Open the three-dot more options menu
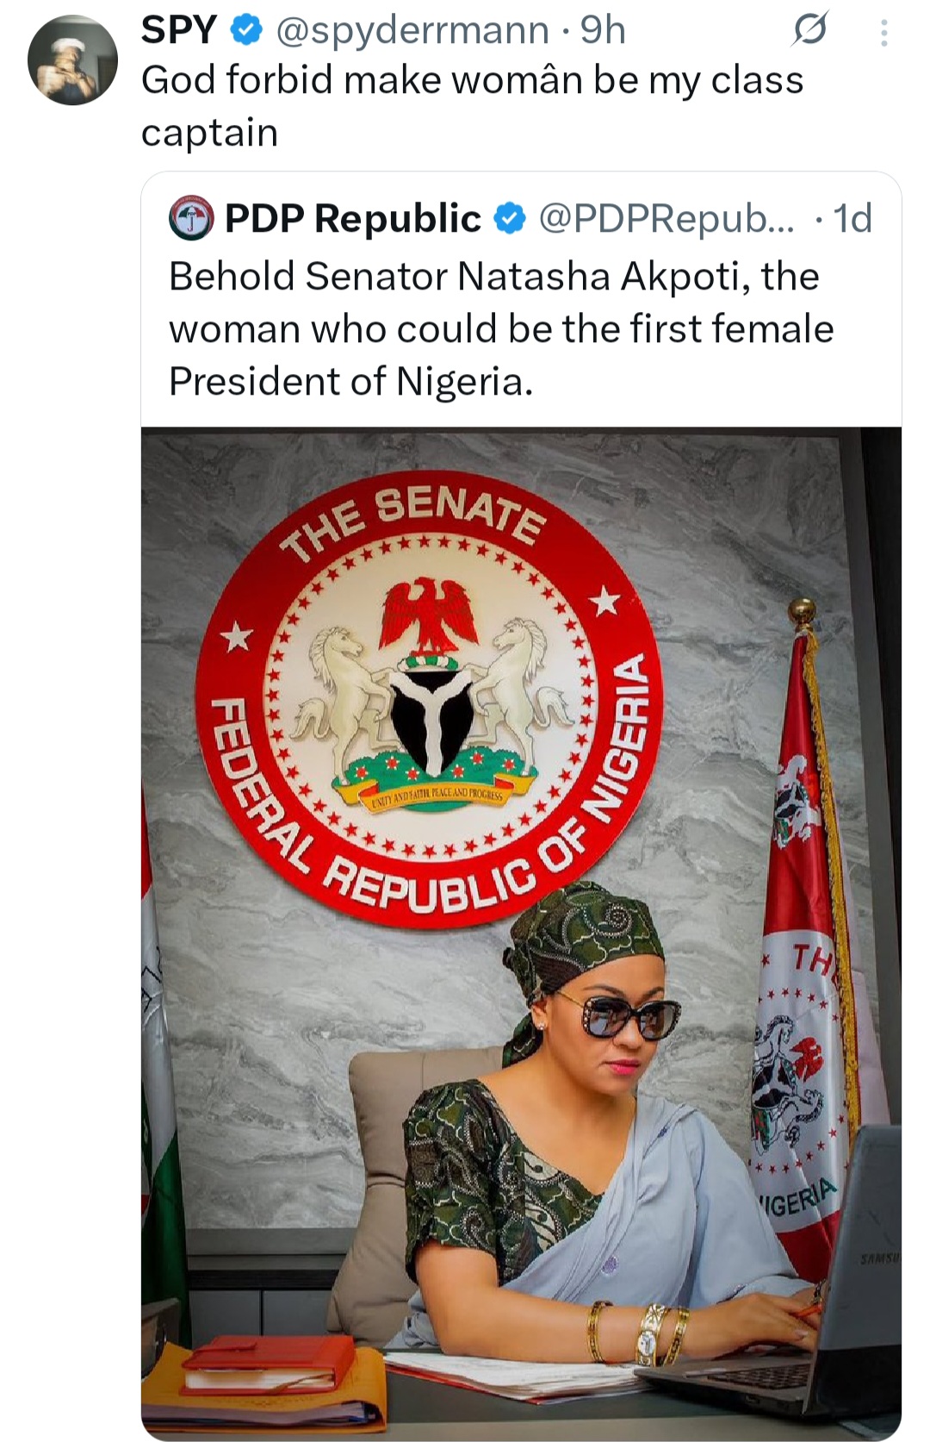 pos(883,34)
